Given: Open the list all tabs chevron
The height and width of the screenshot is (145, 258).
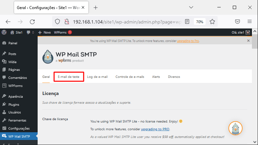Looking at the screenshot, I should tap(191, 7).
